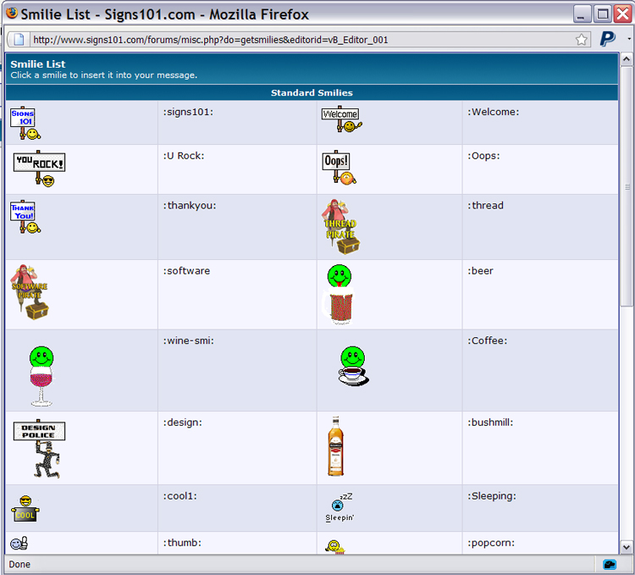
Task: Insert the green beer mug smilie
Action: (338, 295)
